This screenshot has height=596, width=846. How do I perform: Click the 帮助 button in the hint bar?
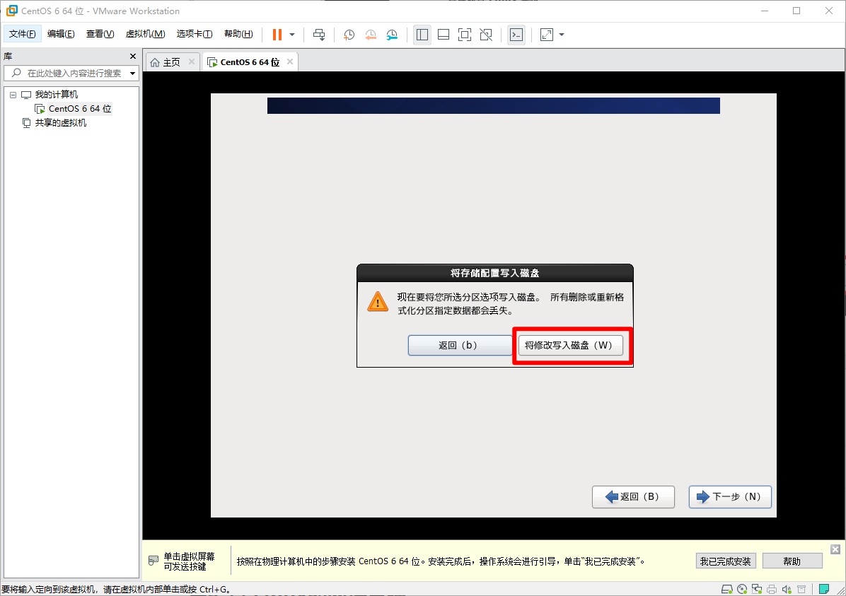click(x=792, y=561)
